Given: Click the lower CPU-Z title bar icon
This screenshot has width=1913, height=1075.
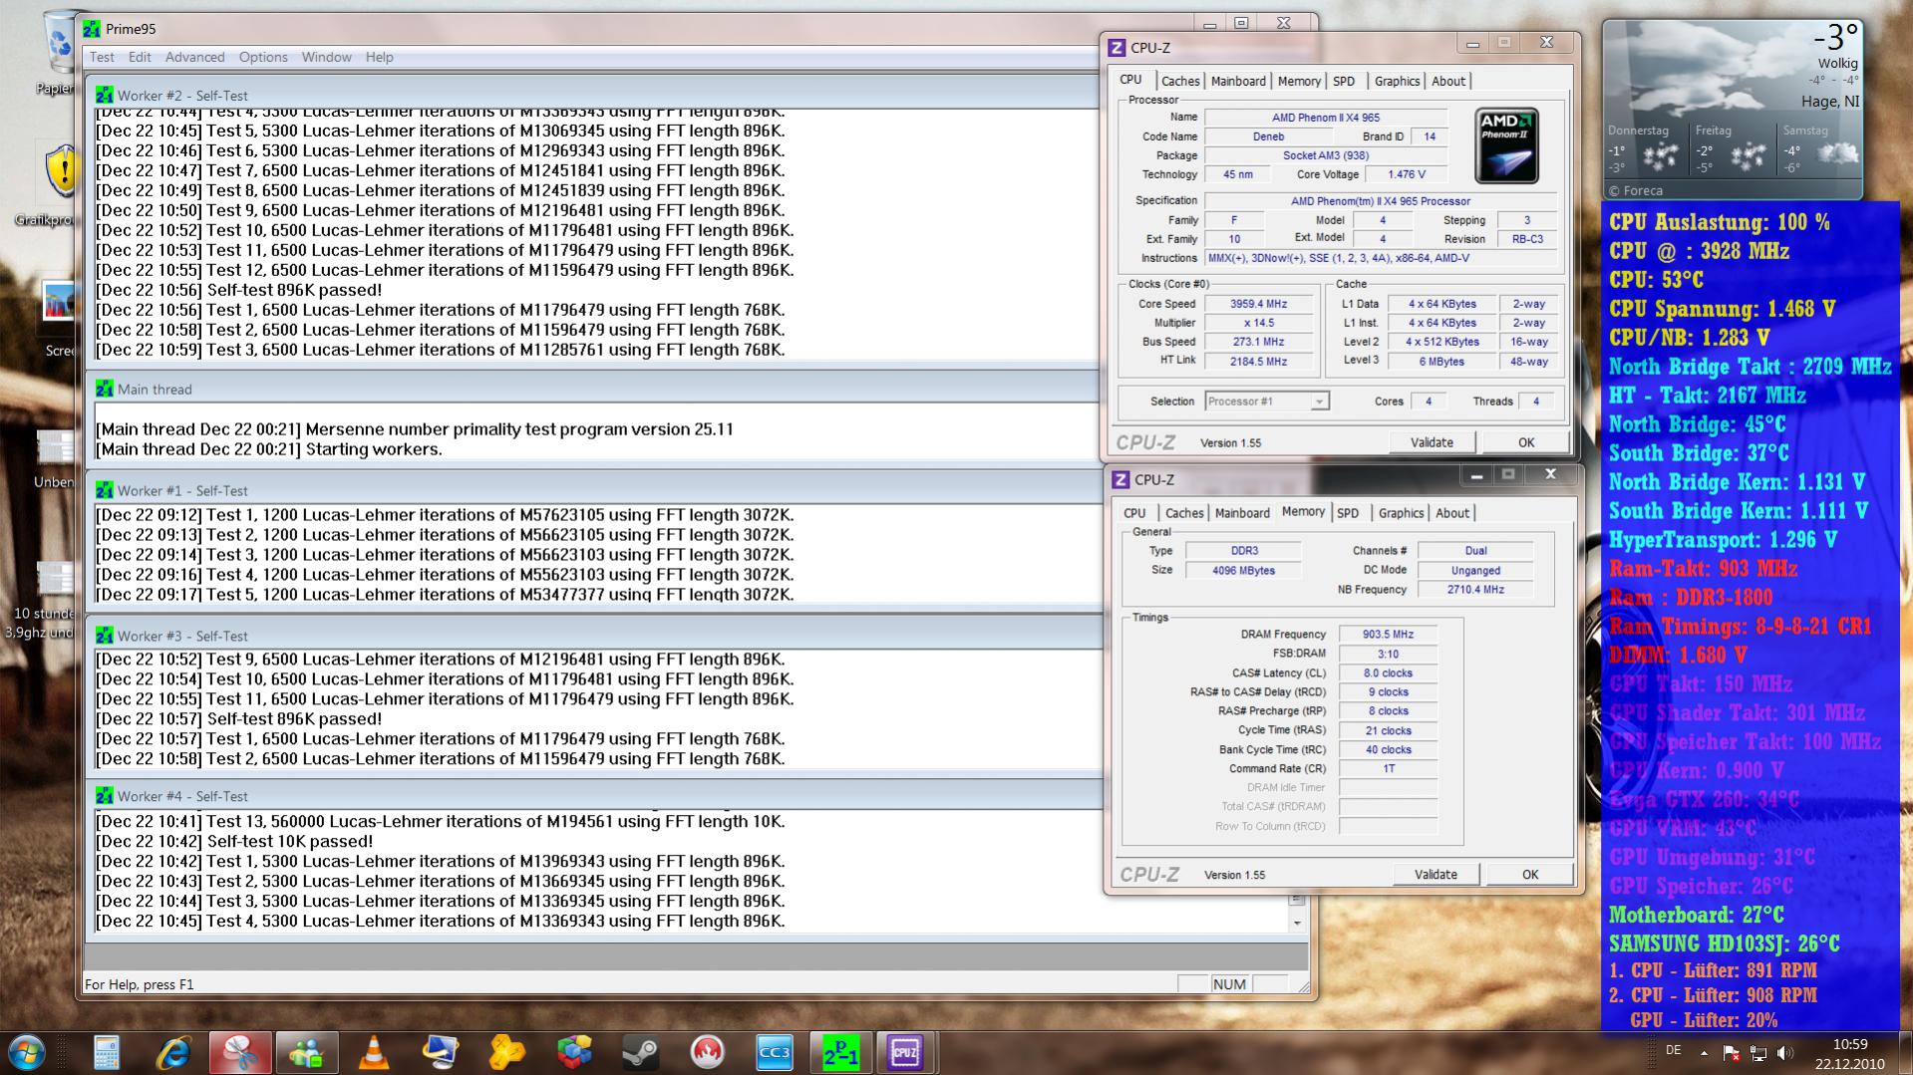Looking at the screenshot, I should [1120, 480].
